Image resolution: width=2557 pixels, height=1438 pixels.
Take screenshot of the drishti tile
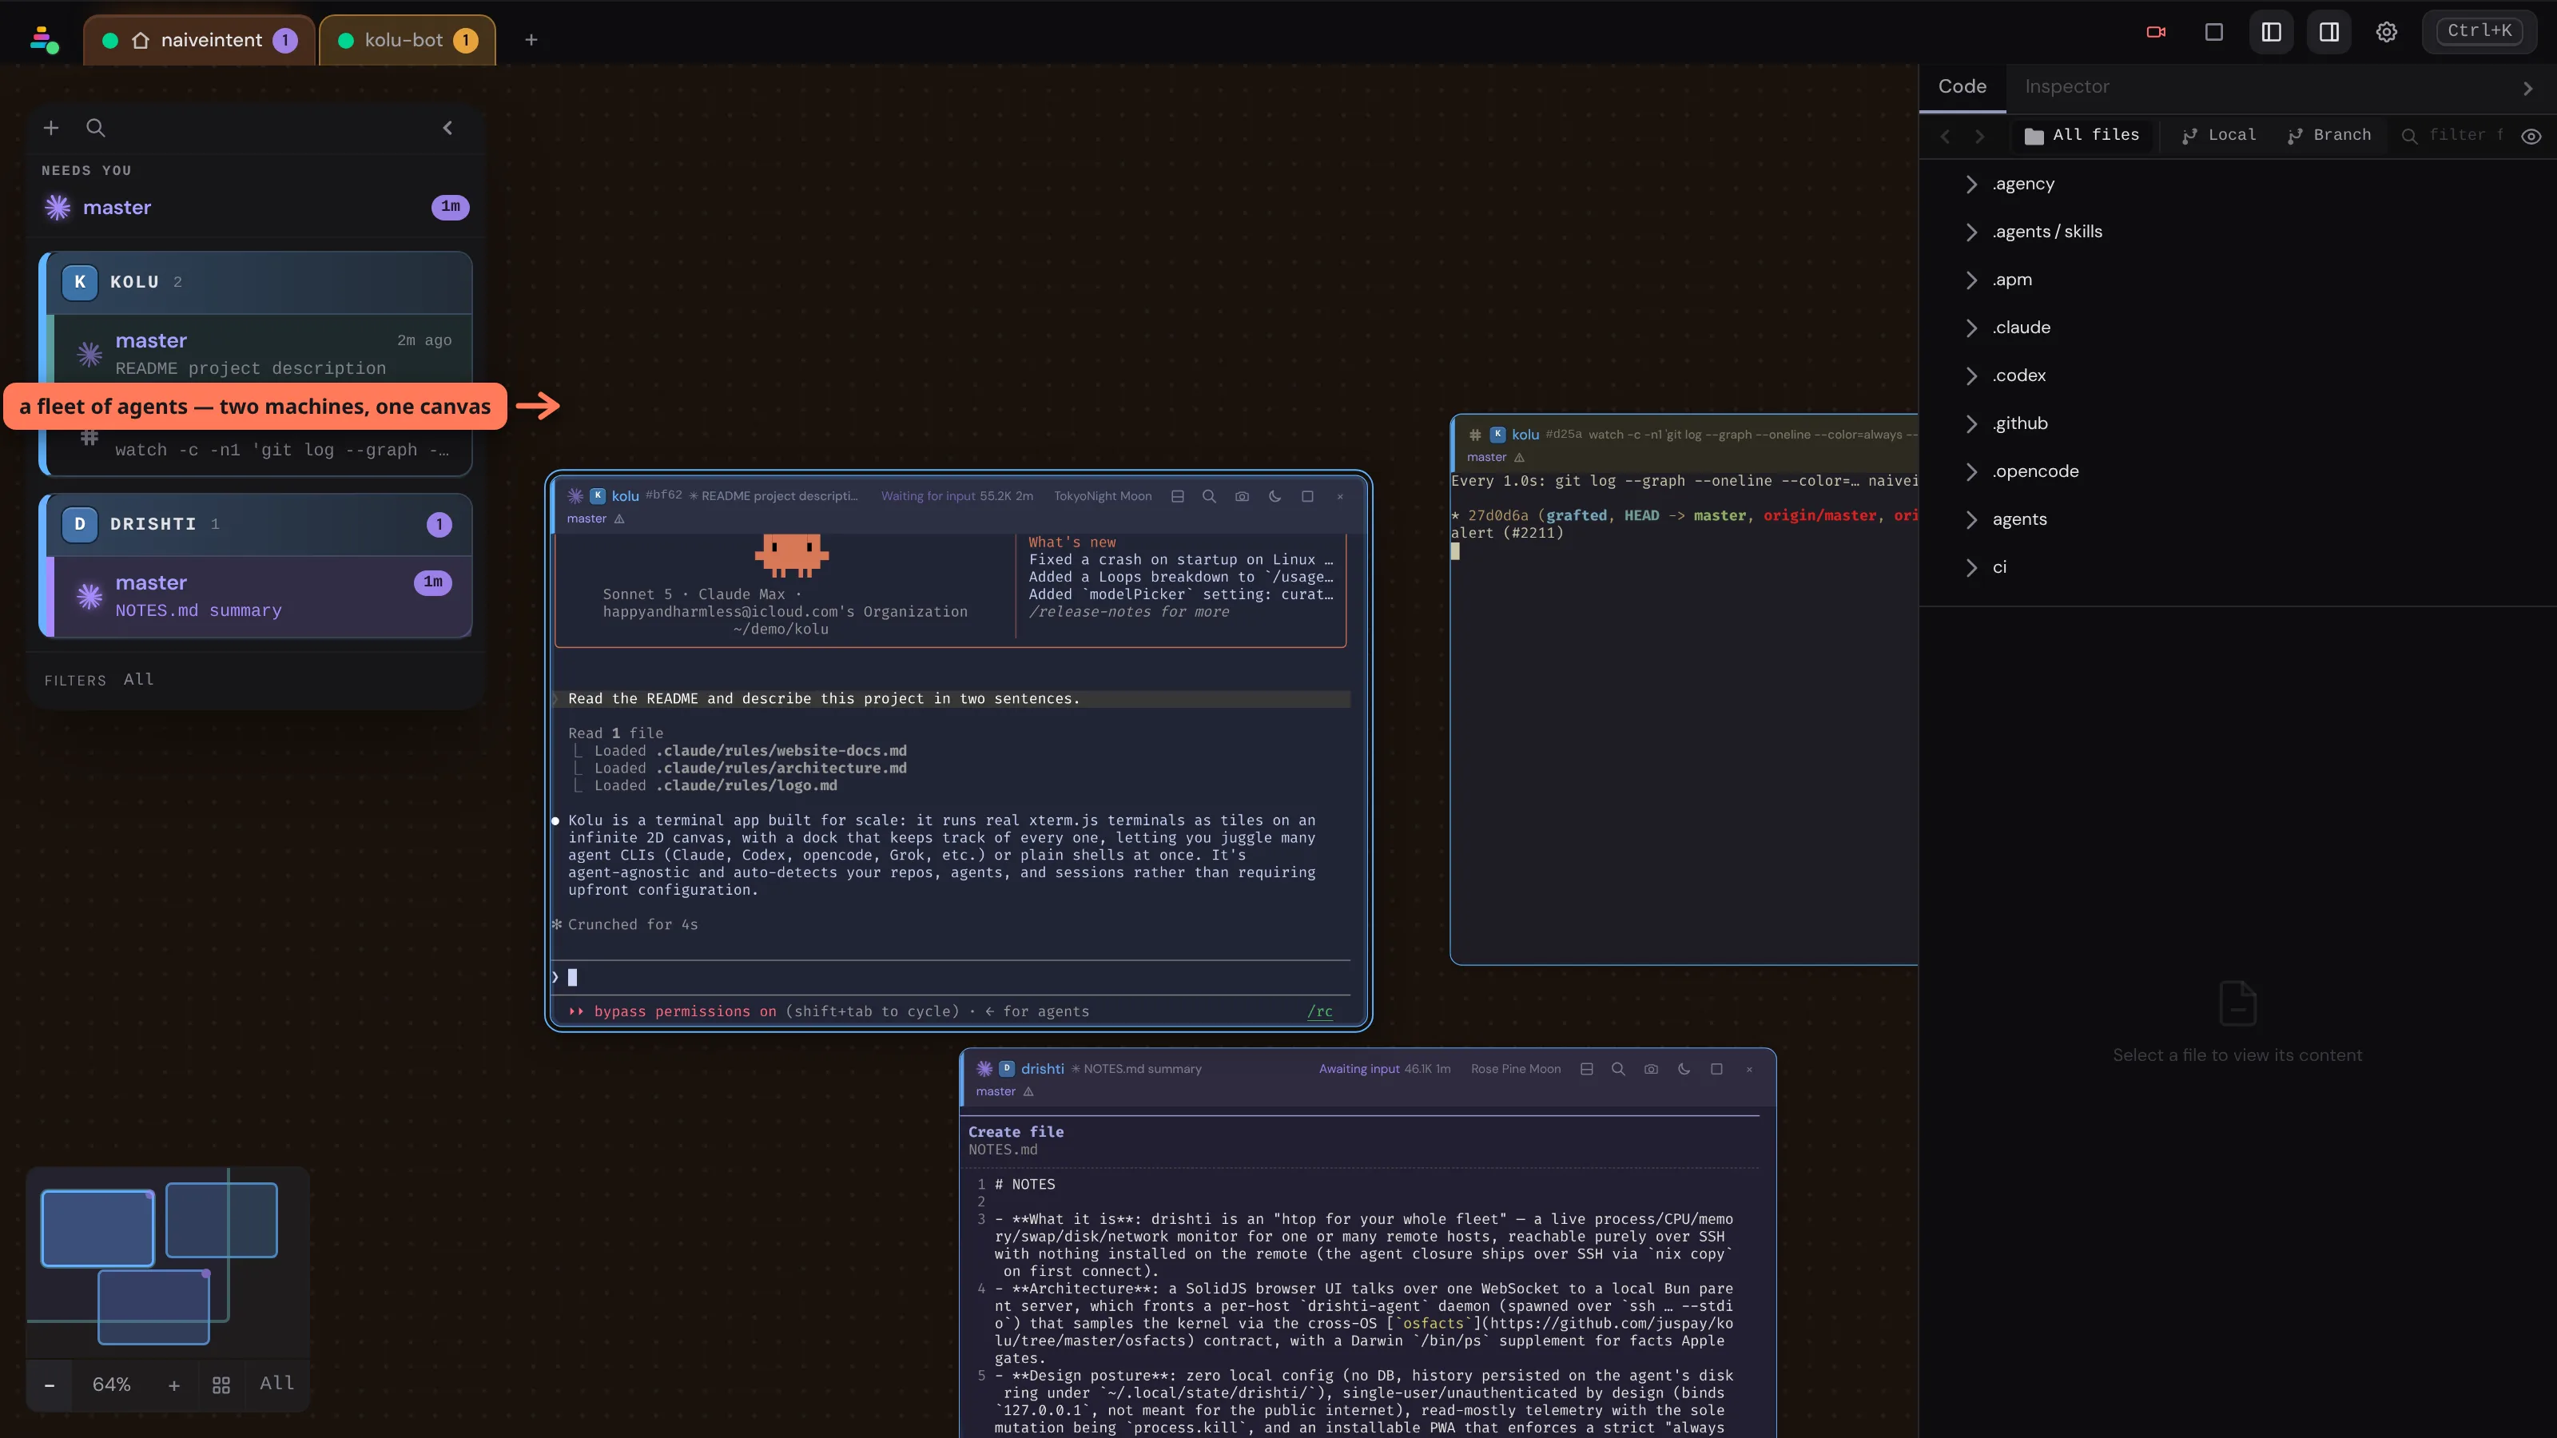click(x=1651, y=1069)
